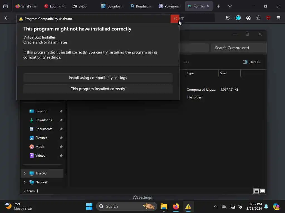The height and width of the screenshot is (213, 285).
Task: Open the network status tray icon
Action: click(x=233, y=206)
